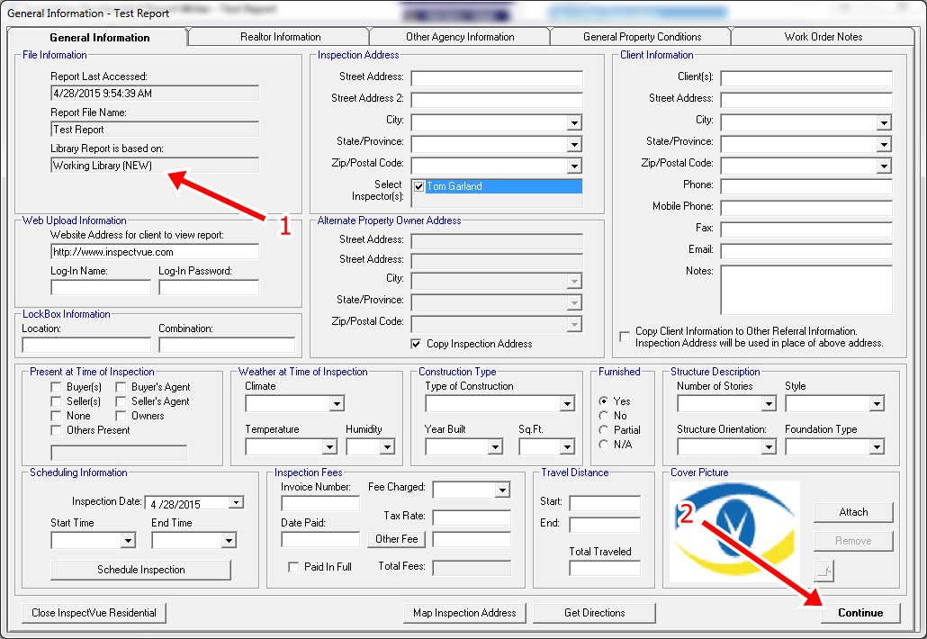Screen dimensions: 927x639
Task: Enable Copy Client Information to Other Referral checkbox
Action: pyautogui.click(x=625, y=336)
